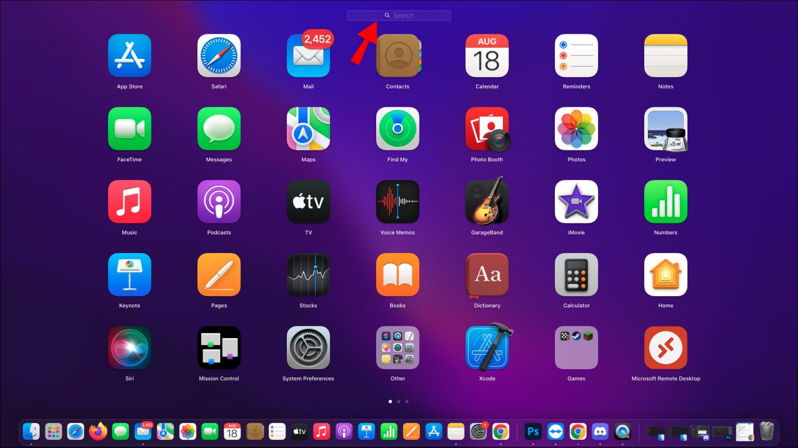Open Voice Memos

coord(397,202)
